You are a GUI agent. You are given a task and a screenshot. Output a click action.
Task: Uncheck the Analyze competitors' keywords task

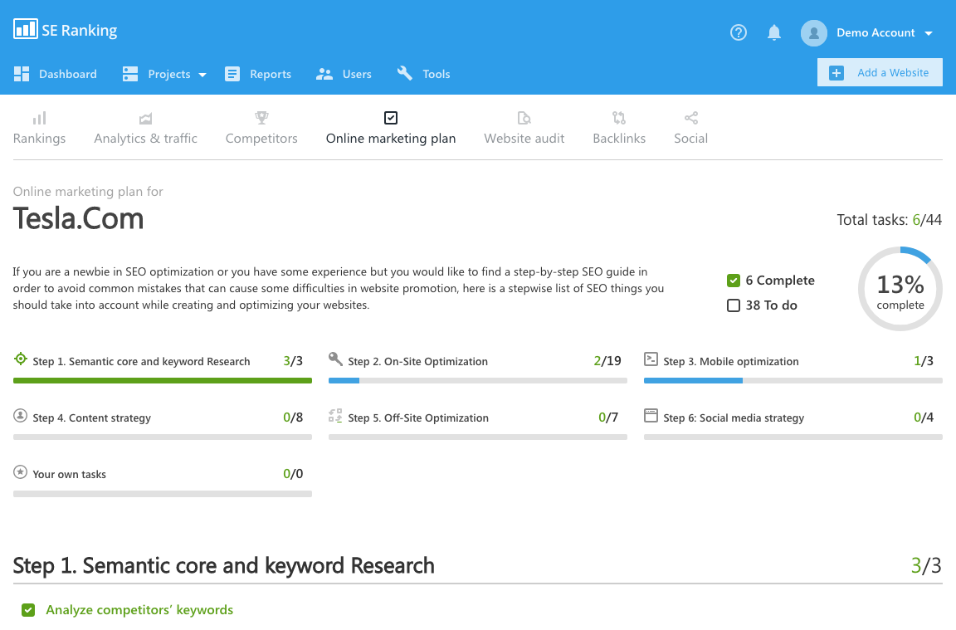coord(28,610)
